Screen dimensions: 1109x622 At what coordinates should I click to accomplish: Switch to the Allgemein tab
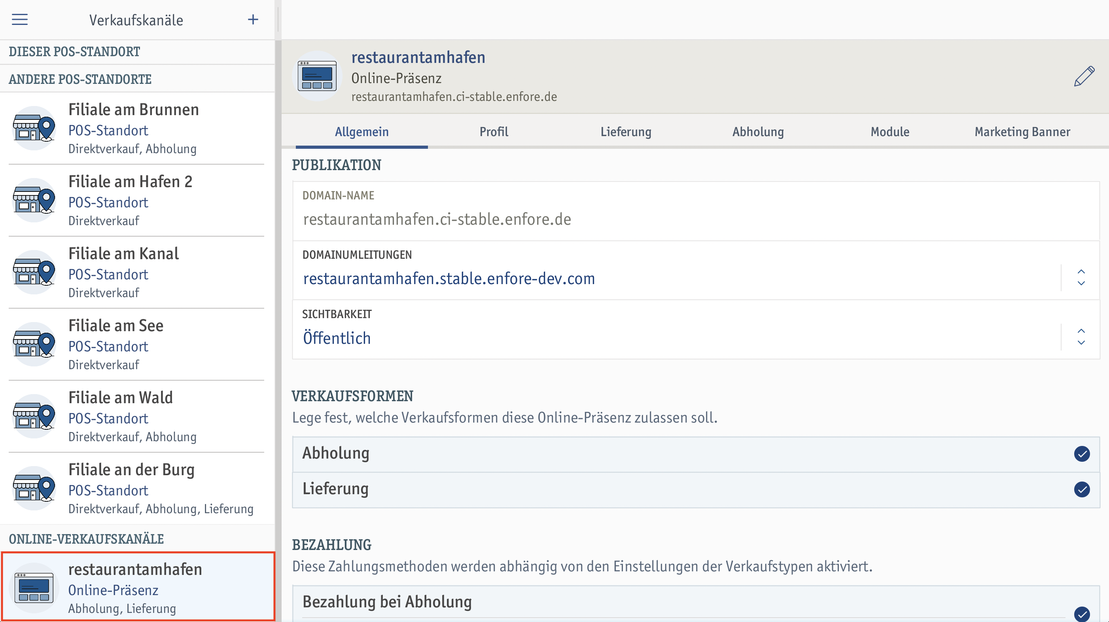click(x=361, y=132)
